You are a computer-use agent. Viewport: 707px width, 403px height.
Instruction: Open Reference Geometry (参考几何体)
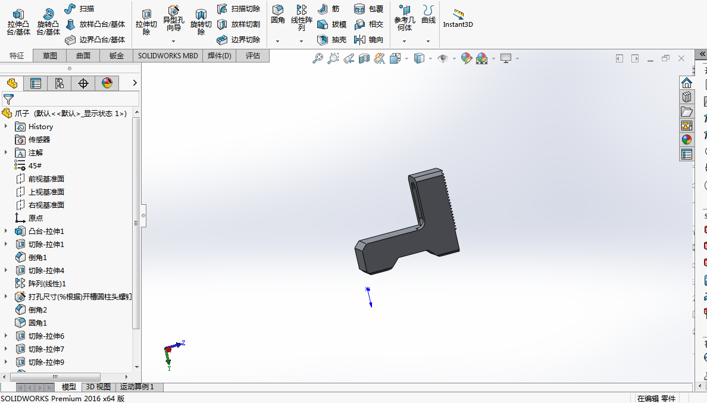click(405, 18)
